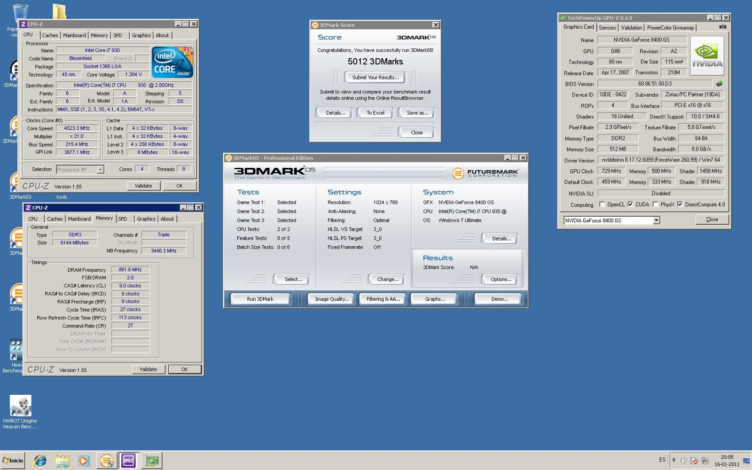
Task: Click OK in lower CPU-Z Memory window
Action: pyautogui.click(x=185, y=369)
